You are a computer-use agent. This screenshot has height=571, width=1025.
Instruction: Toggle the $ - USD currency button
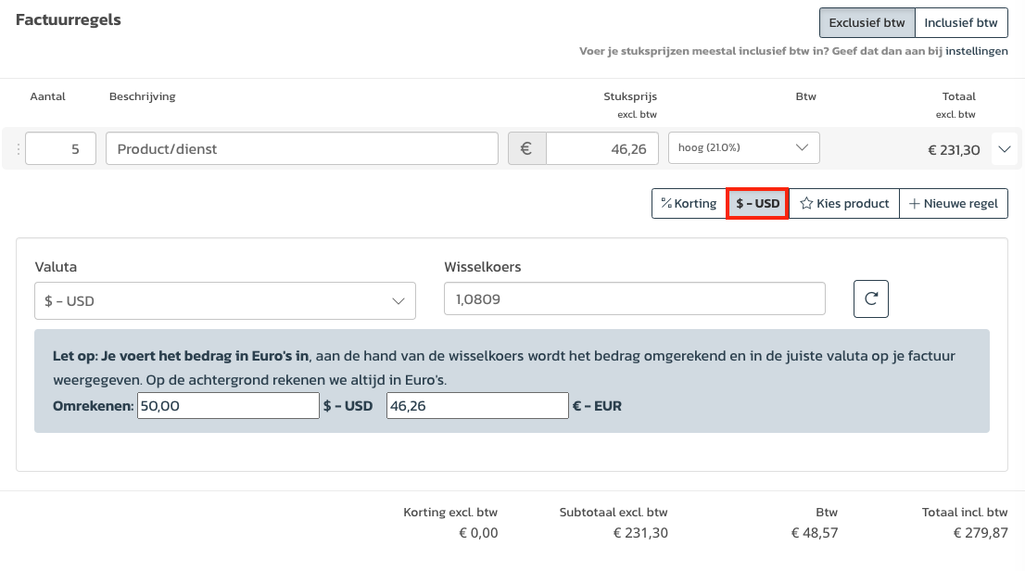(x=757, y=203)
